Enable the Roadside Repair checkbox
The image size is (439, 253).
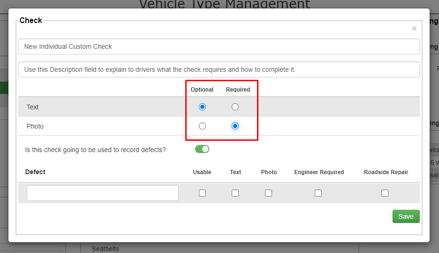pos(385,193)
